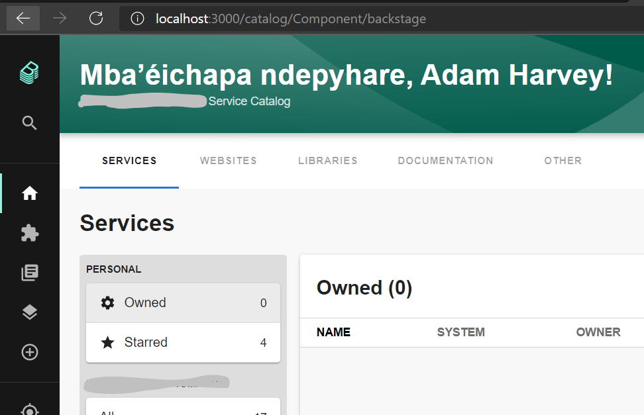Click the Backstage logo in the sidebar

pyautogui.click(x=29, y=73)
